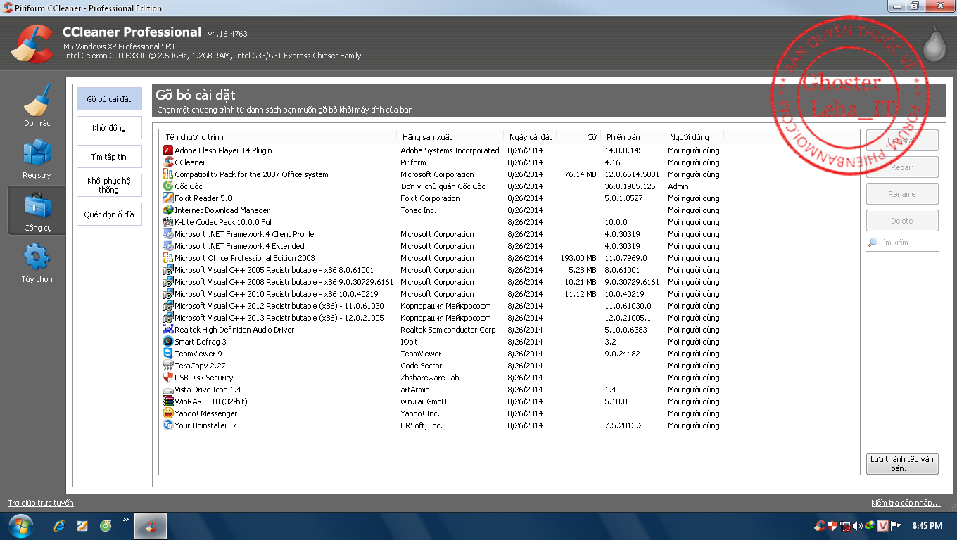Open the Kiểm tra cập nhập link
The image size is (957, 540).
click(905, 503)
